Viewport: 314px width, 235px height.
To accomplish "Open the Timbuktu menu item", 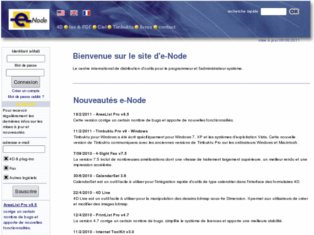I will point(123,27).
